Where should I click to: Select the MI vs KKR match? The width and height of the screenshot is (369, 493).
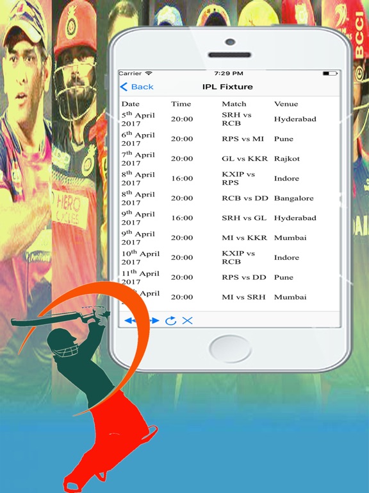pos(245,238)
